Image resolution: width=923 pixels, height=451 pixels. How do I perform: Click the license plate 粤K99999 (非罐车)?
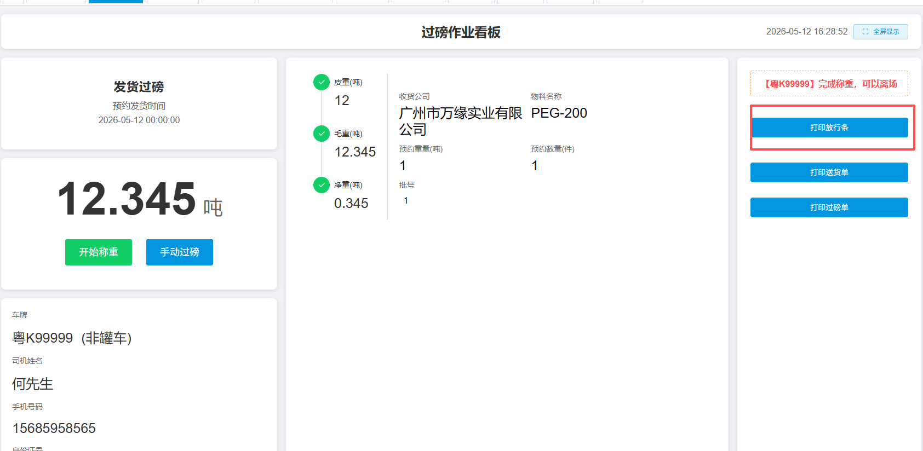[72, 338]
